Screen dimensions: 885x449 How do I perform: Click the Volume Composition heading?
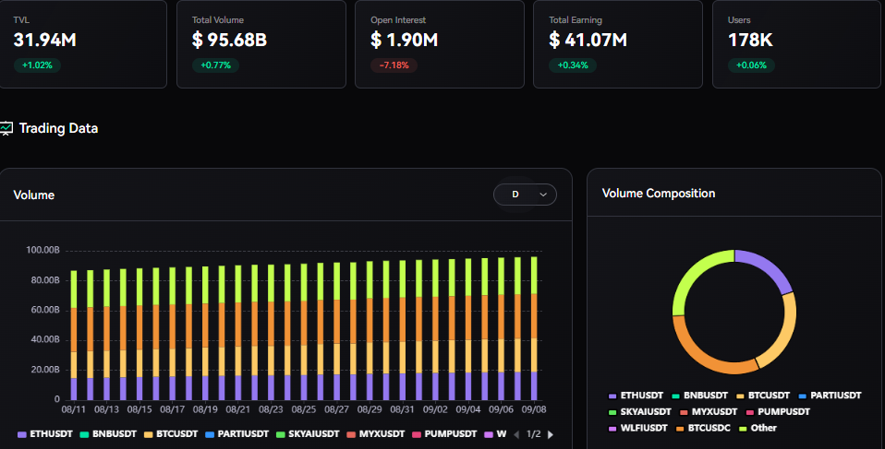[x=658, y=194]
